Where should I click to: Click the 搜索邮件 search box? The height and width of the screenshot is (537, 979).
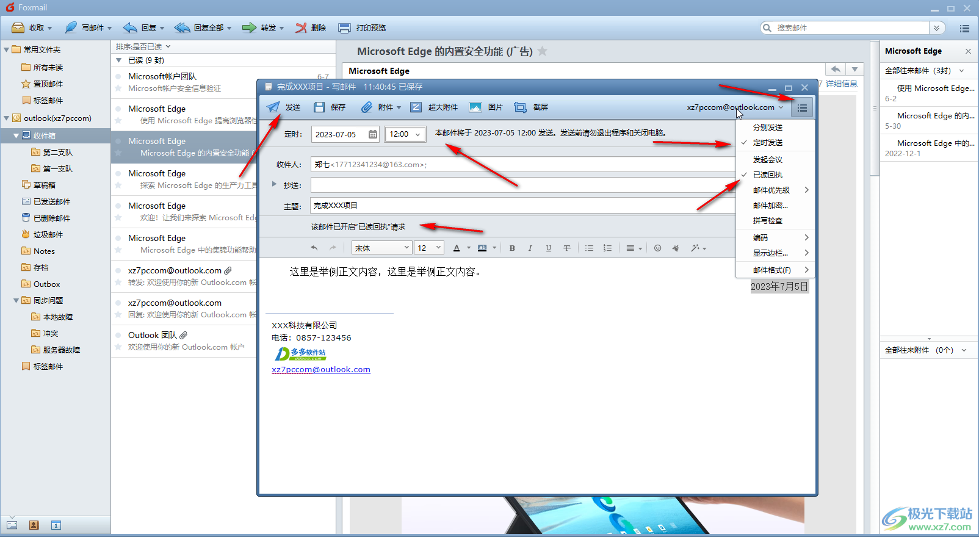[851, 28]
